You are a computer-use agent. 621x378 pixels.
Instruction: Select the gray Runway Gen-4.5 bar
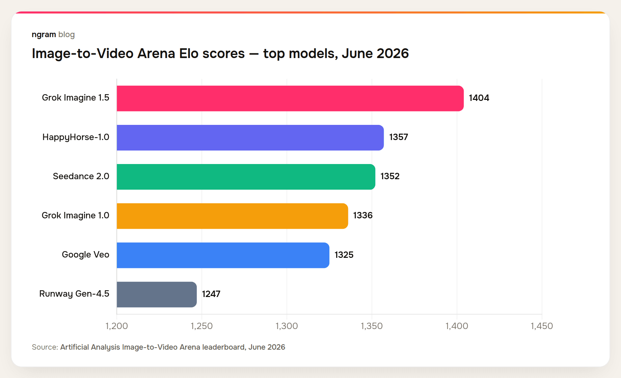(157, 294)
